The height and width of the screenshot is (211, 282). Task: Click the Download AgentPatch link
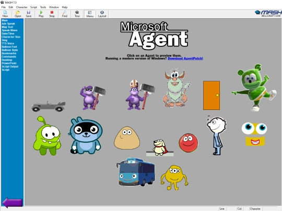pyautogui.click(x=185, y=58)
